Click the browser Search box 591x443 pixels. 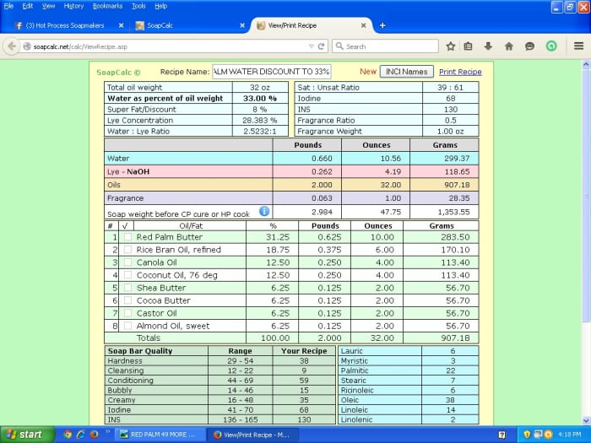[385, 46]
